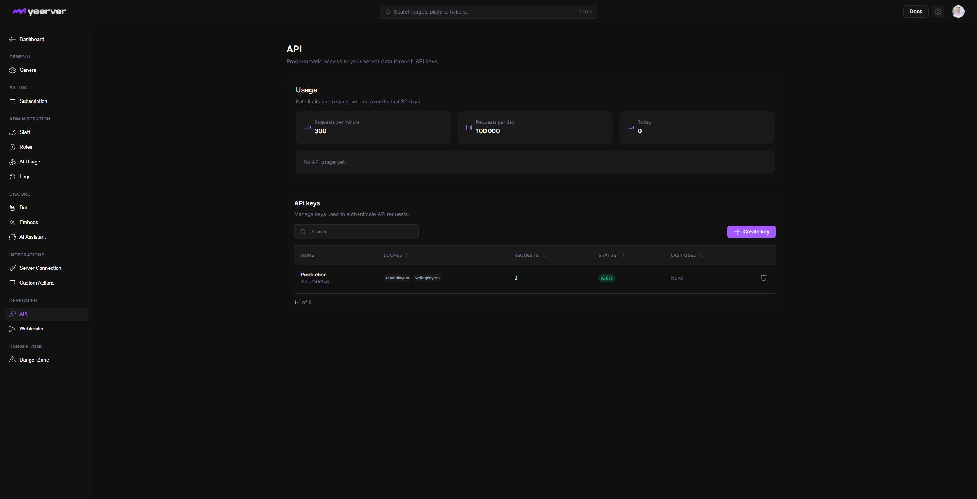Open the Subscription page
The height and width of the screenshot is (499, 977).
click(x=47, y=101)
